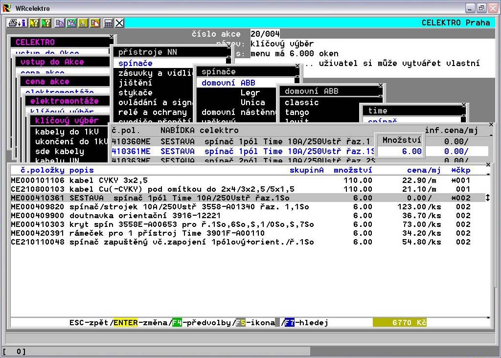Click the Množství quantity field showing 6.00
The image size is (501, 358).
[401, 151]
